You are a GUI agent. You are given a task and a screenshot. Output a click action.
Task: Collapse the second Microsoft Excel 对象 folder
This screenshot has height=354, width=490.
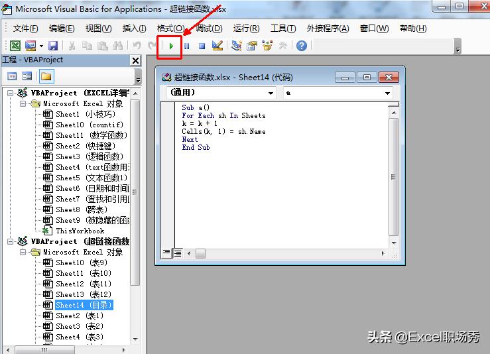point(23,252)
